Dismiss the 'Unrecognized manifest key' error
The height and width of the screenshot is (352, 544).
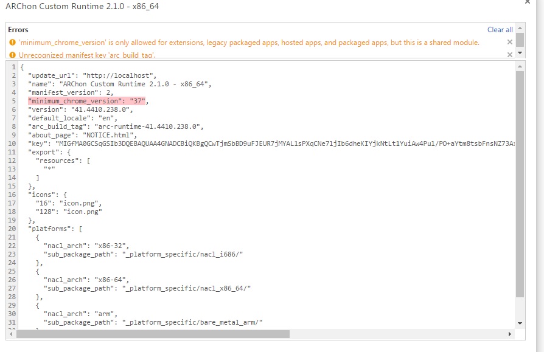510,55
